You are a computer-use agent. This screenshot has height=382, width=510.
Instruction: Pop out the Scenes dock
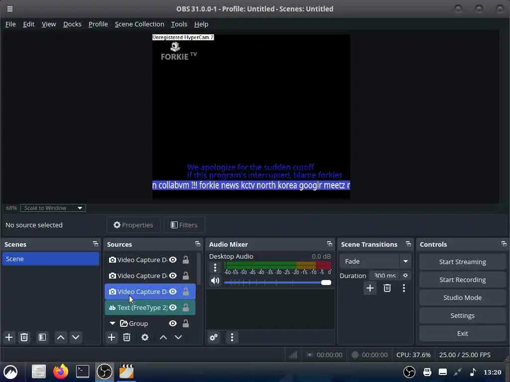click(95, 244)
